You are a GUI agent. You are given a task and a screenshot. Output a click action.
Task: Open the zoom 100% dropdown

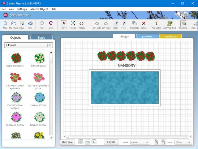click(x=183, y=142)
